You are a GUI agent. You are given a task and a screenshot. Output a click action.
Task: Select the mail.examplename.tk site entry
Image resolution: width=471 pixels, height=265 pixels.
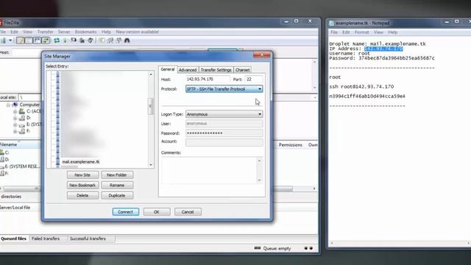coord(81,162)
